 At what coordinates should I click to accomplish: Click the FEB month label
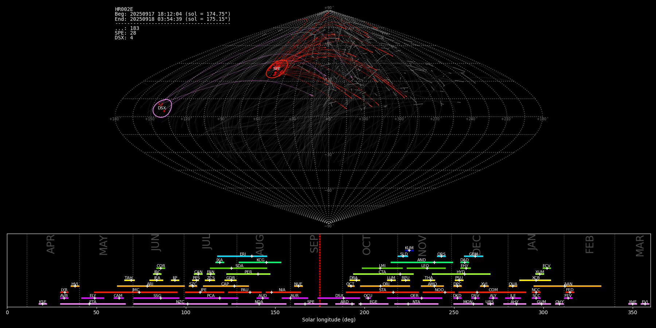tap(590, 244)
